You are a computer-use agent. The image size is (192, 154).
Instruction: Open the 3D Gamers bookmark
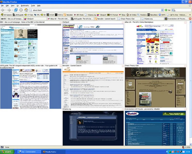tap(6, 15)
